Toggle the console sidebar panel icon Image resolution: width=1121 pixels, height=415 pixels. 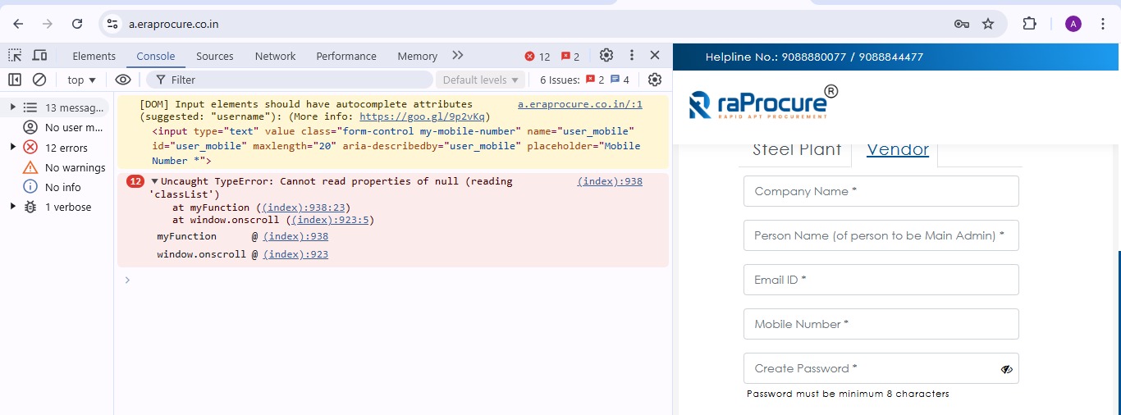tap(15, 80)
